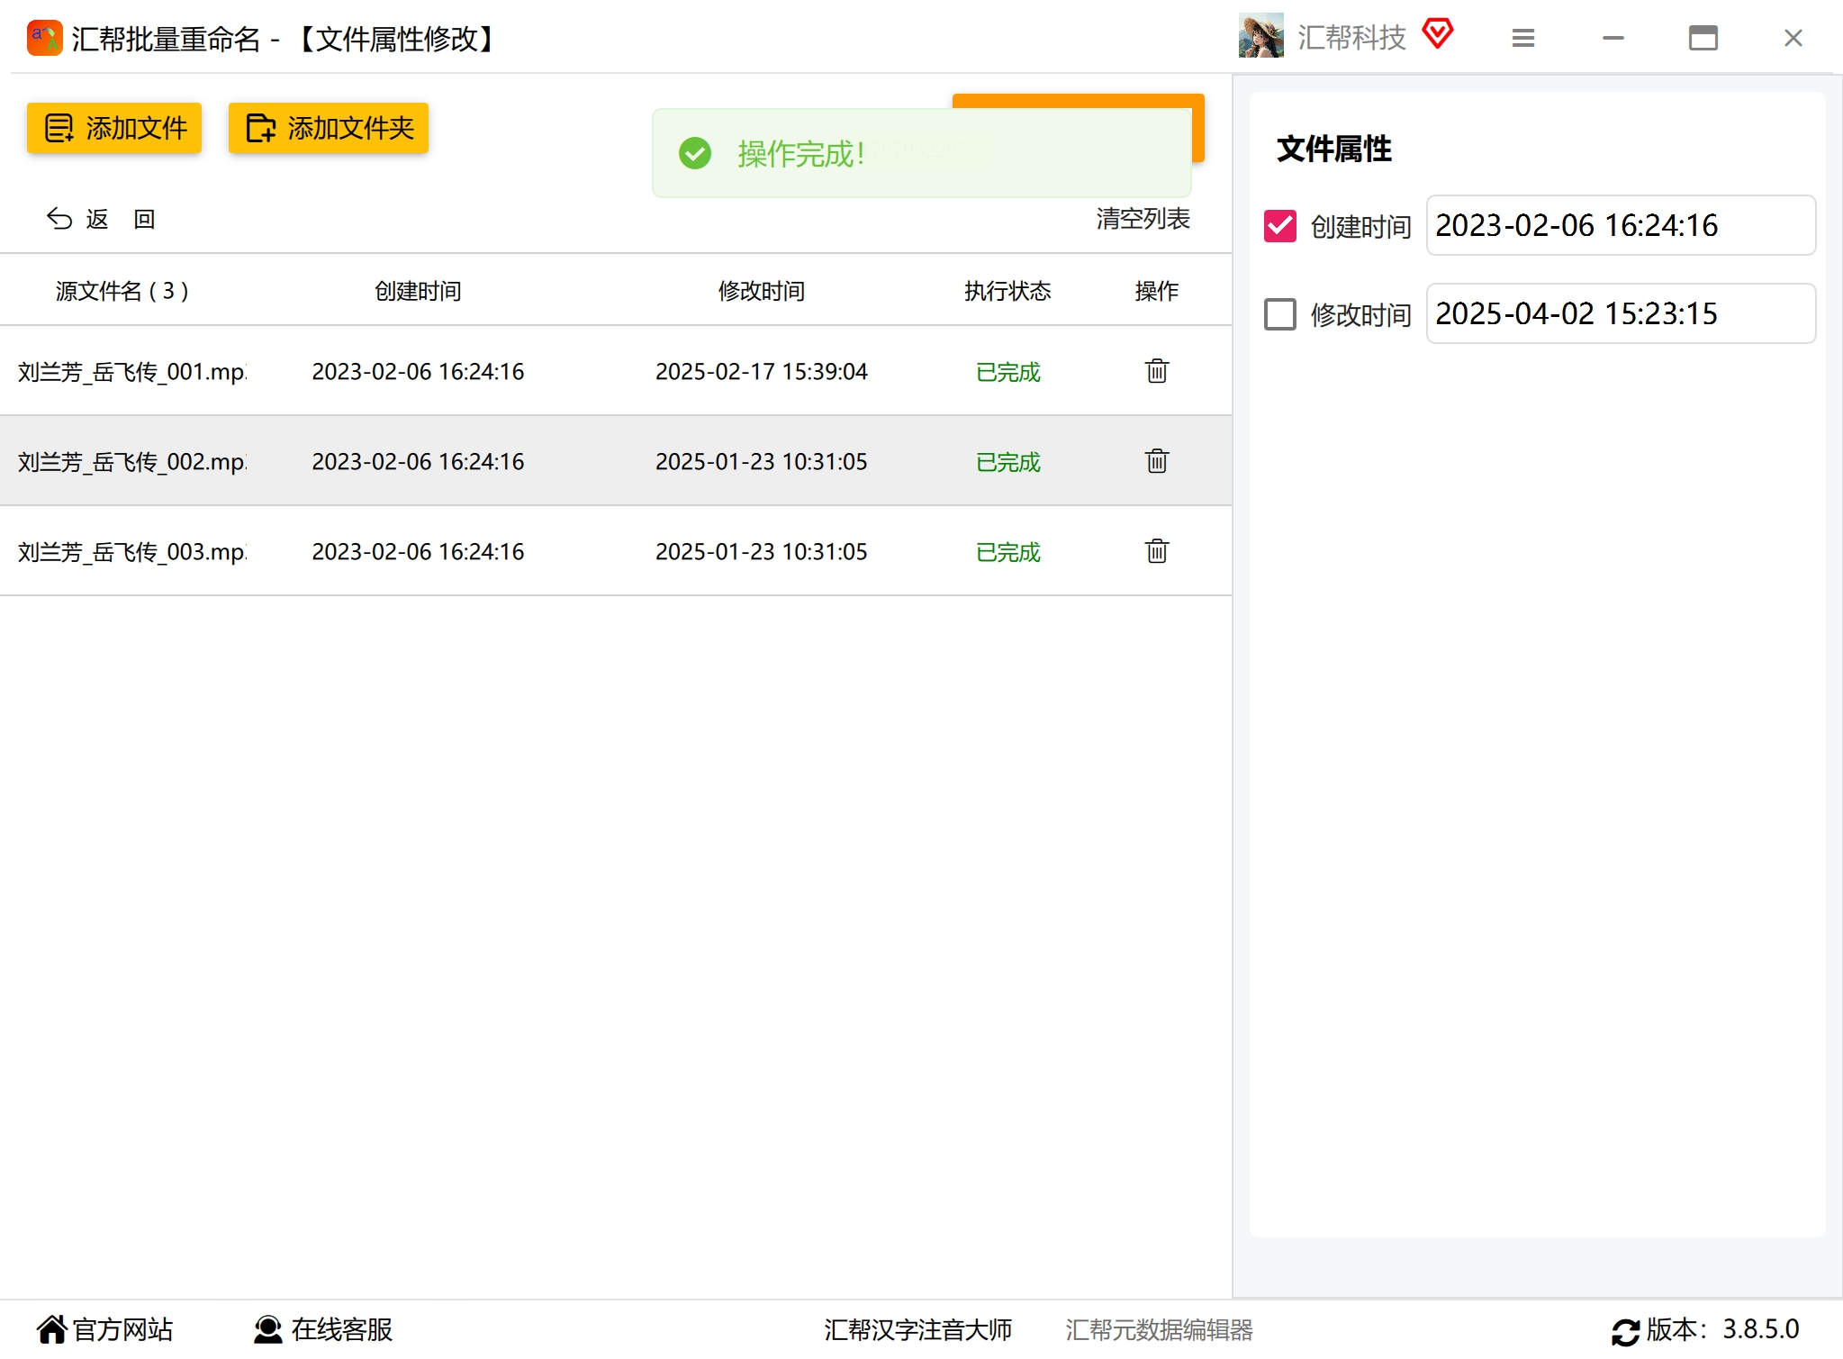Screen dimensions: 1843x1359
Task: Click the app logo in title bar
Action: click(44, 38)
